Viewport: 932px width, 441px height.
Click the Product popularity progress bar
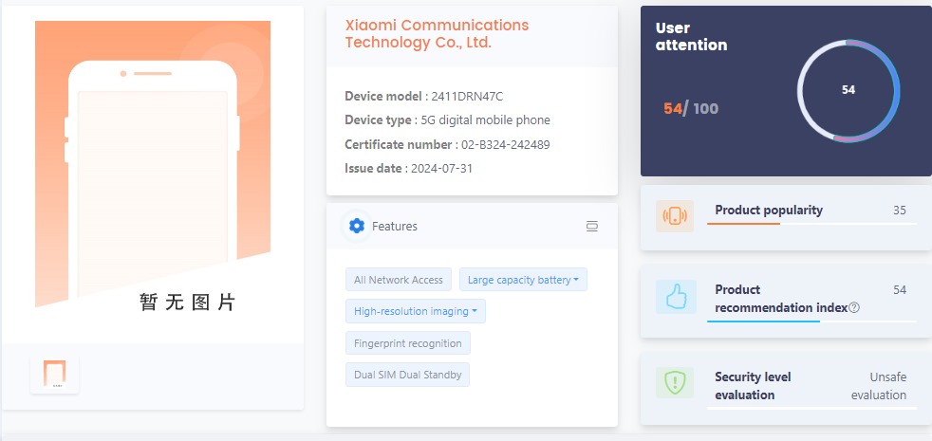[x=811, y=224]
